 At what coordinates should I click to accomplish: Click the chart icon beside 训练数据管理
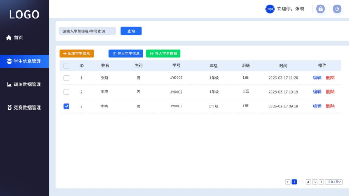pyautogui.click(x=9, y=84)
